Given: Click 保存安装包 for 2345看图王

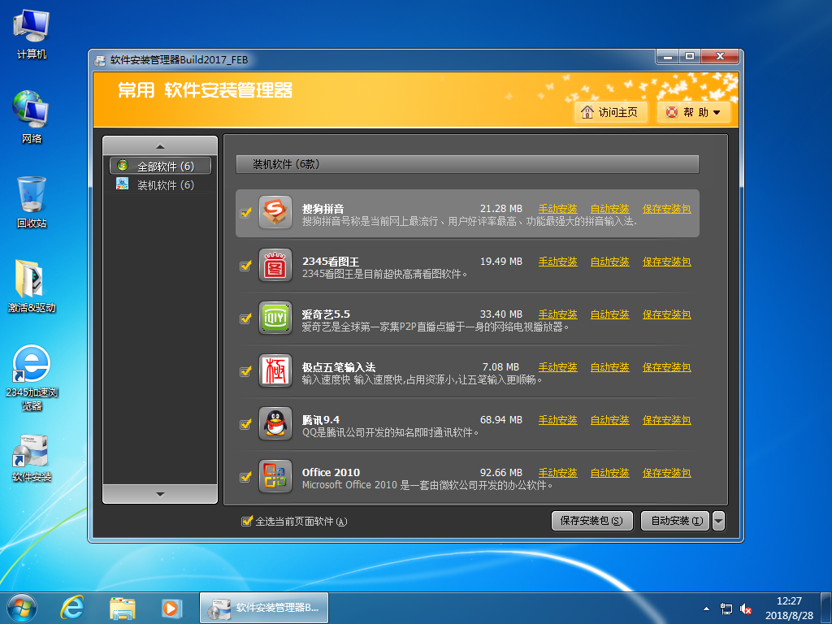Looking at the screenshot, I should [x=666, y=261].
